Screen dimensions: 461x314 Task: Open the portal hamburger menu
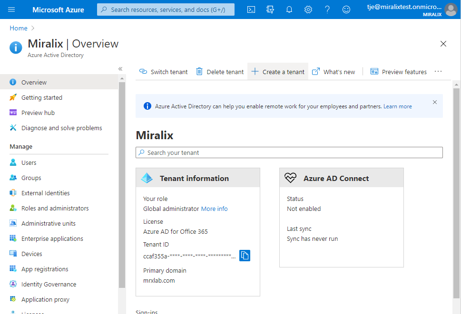point(11,10)
